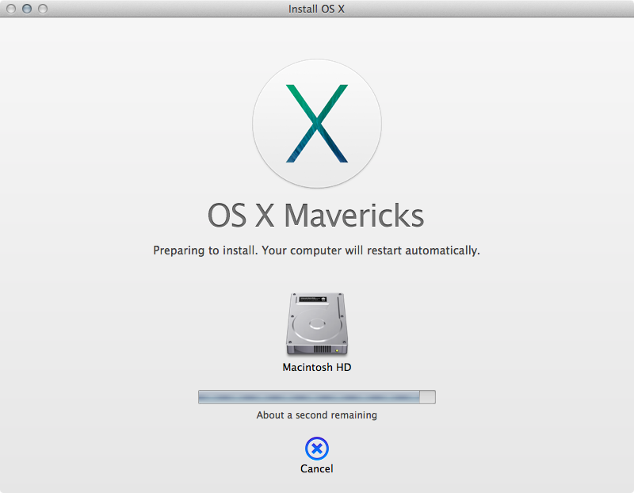This screenshot has width=634, height=493.
Task: Click the circular Mavericks emblem at top
Action: coord(317,123)
